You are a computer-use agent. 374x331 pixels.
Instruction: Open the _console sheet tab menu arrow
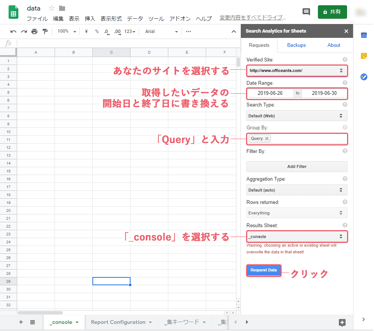[x=77, y=322]
